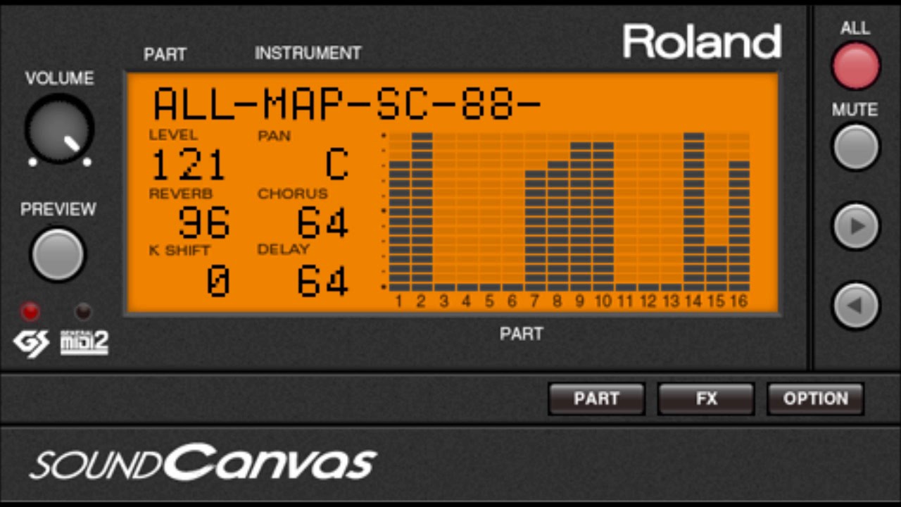Select the REVERB value 96
Image resolution: width=901 pixels, height=507 pixels.
[x=204, y=223]
